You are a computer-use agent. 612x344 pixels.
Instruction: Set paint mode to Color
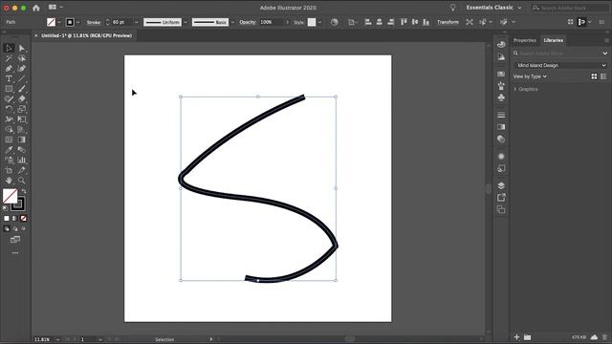(7, 219)
